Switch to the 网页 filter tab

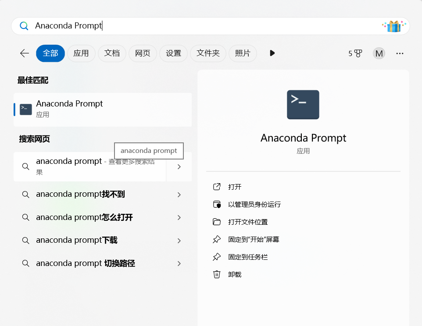click(x=143, y=53)
